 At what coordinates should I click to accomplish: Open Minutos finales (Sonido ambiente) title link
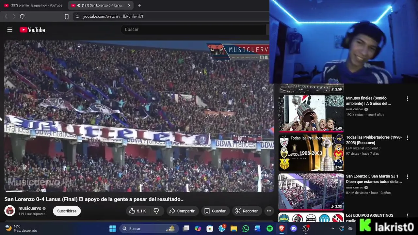tap(368, 101)
